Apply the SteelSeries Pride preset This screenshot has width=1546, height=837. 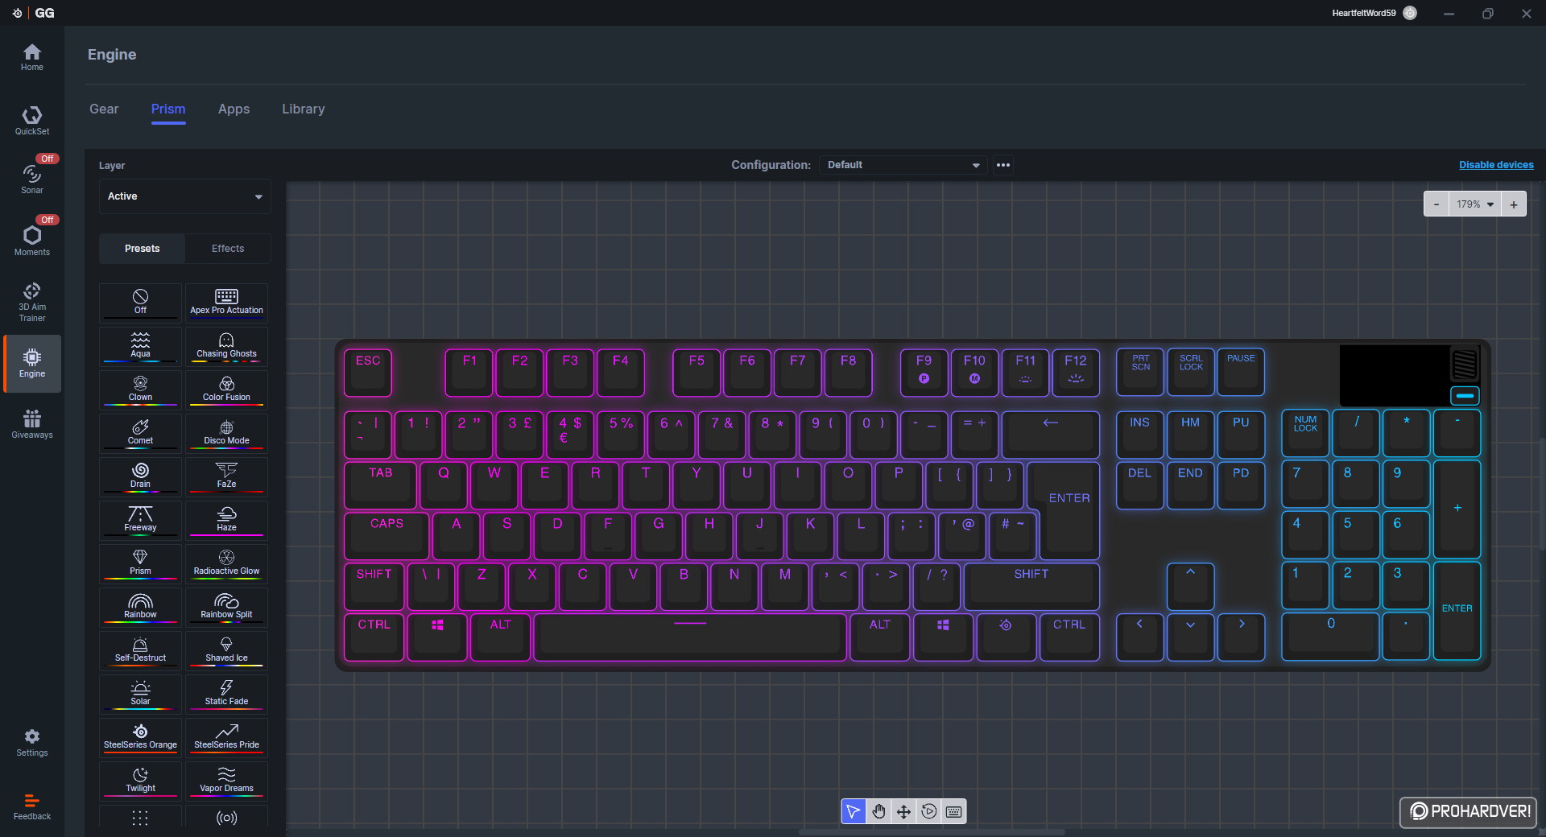pyautogui.click(x=226, y=737)
